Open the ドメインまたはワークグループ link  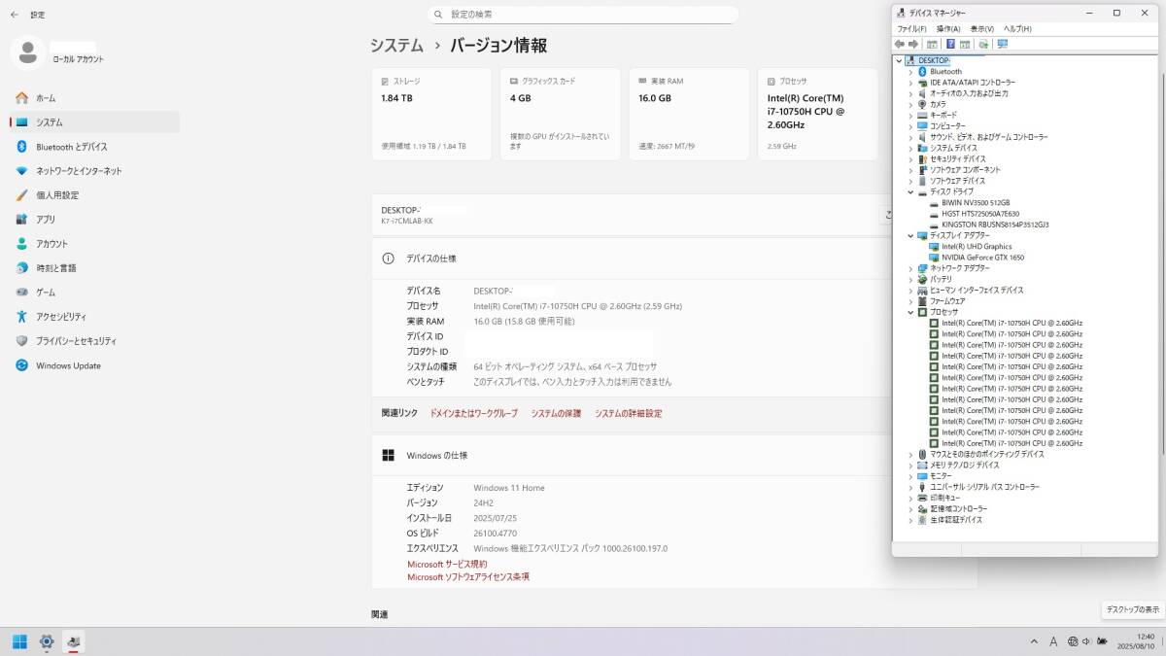point(474,413)
